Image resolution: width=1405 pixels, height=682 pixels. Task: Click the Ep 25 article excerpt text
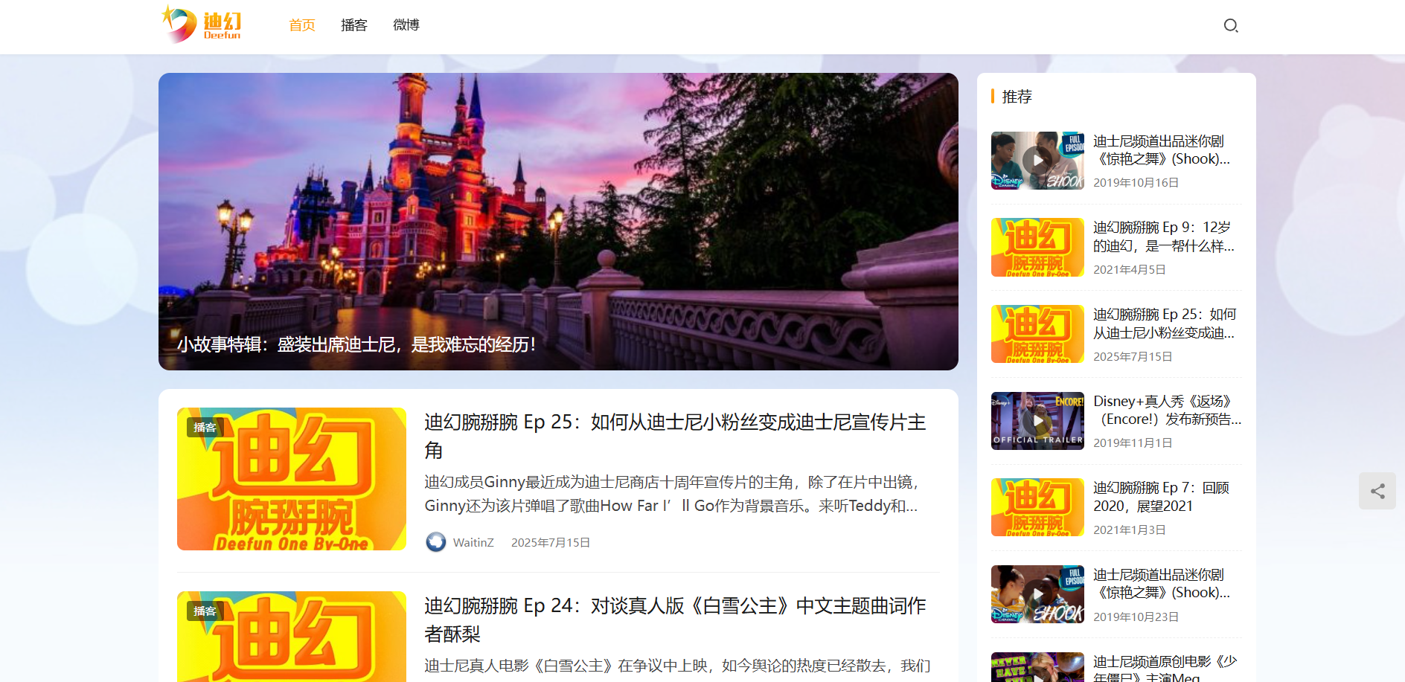coord(673,494)
